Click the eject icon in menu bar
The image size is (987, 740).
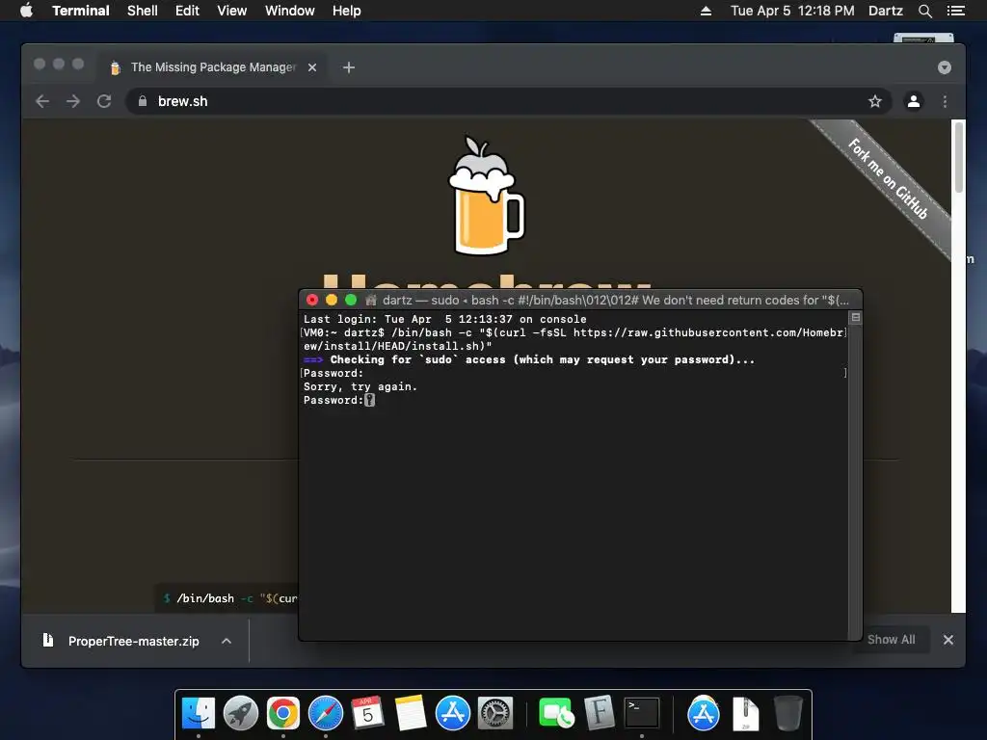pyautogui.click(x=706, y=11)
